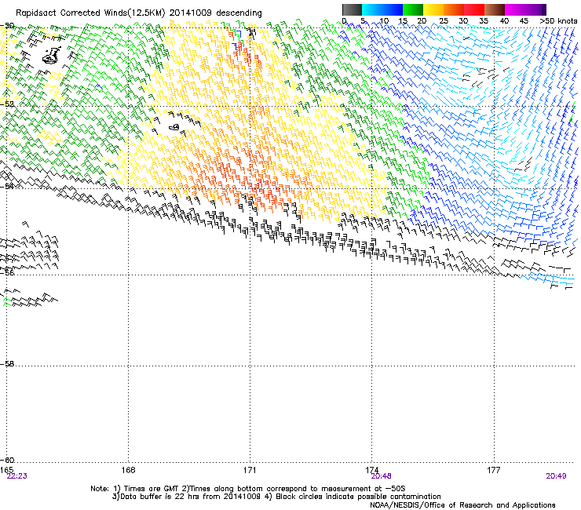Click the latitude label '-56'
This screenshot has width=581, height=510.
(7, 272)
